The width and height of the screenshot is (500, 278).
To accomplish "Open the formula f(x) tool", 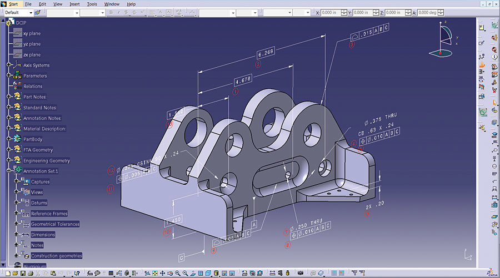I will pyautogui.click(x=90, y=273).
